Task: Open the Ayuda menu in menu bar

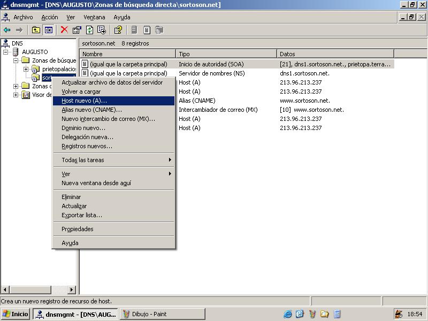Action: (122, 17)
